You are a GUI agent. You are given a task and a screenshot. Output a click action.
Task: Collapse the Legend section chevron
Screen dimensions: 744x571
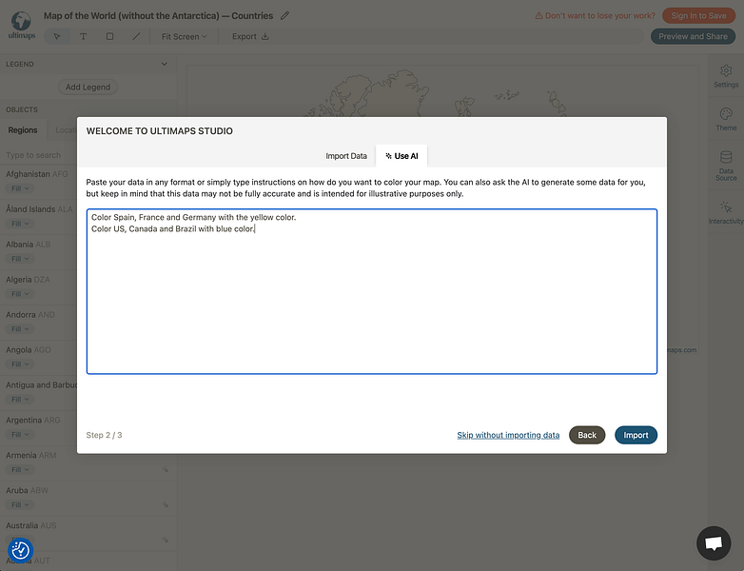point(165,64)
